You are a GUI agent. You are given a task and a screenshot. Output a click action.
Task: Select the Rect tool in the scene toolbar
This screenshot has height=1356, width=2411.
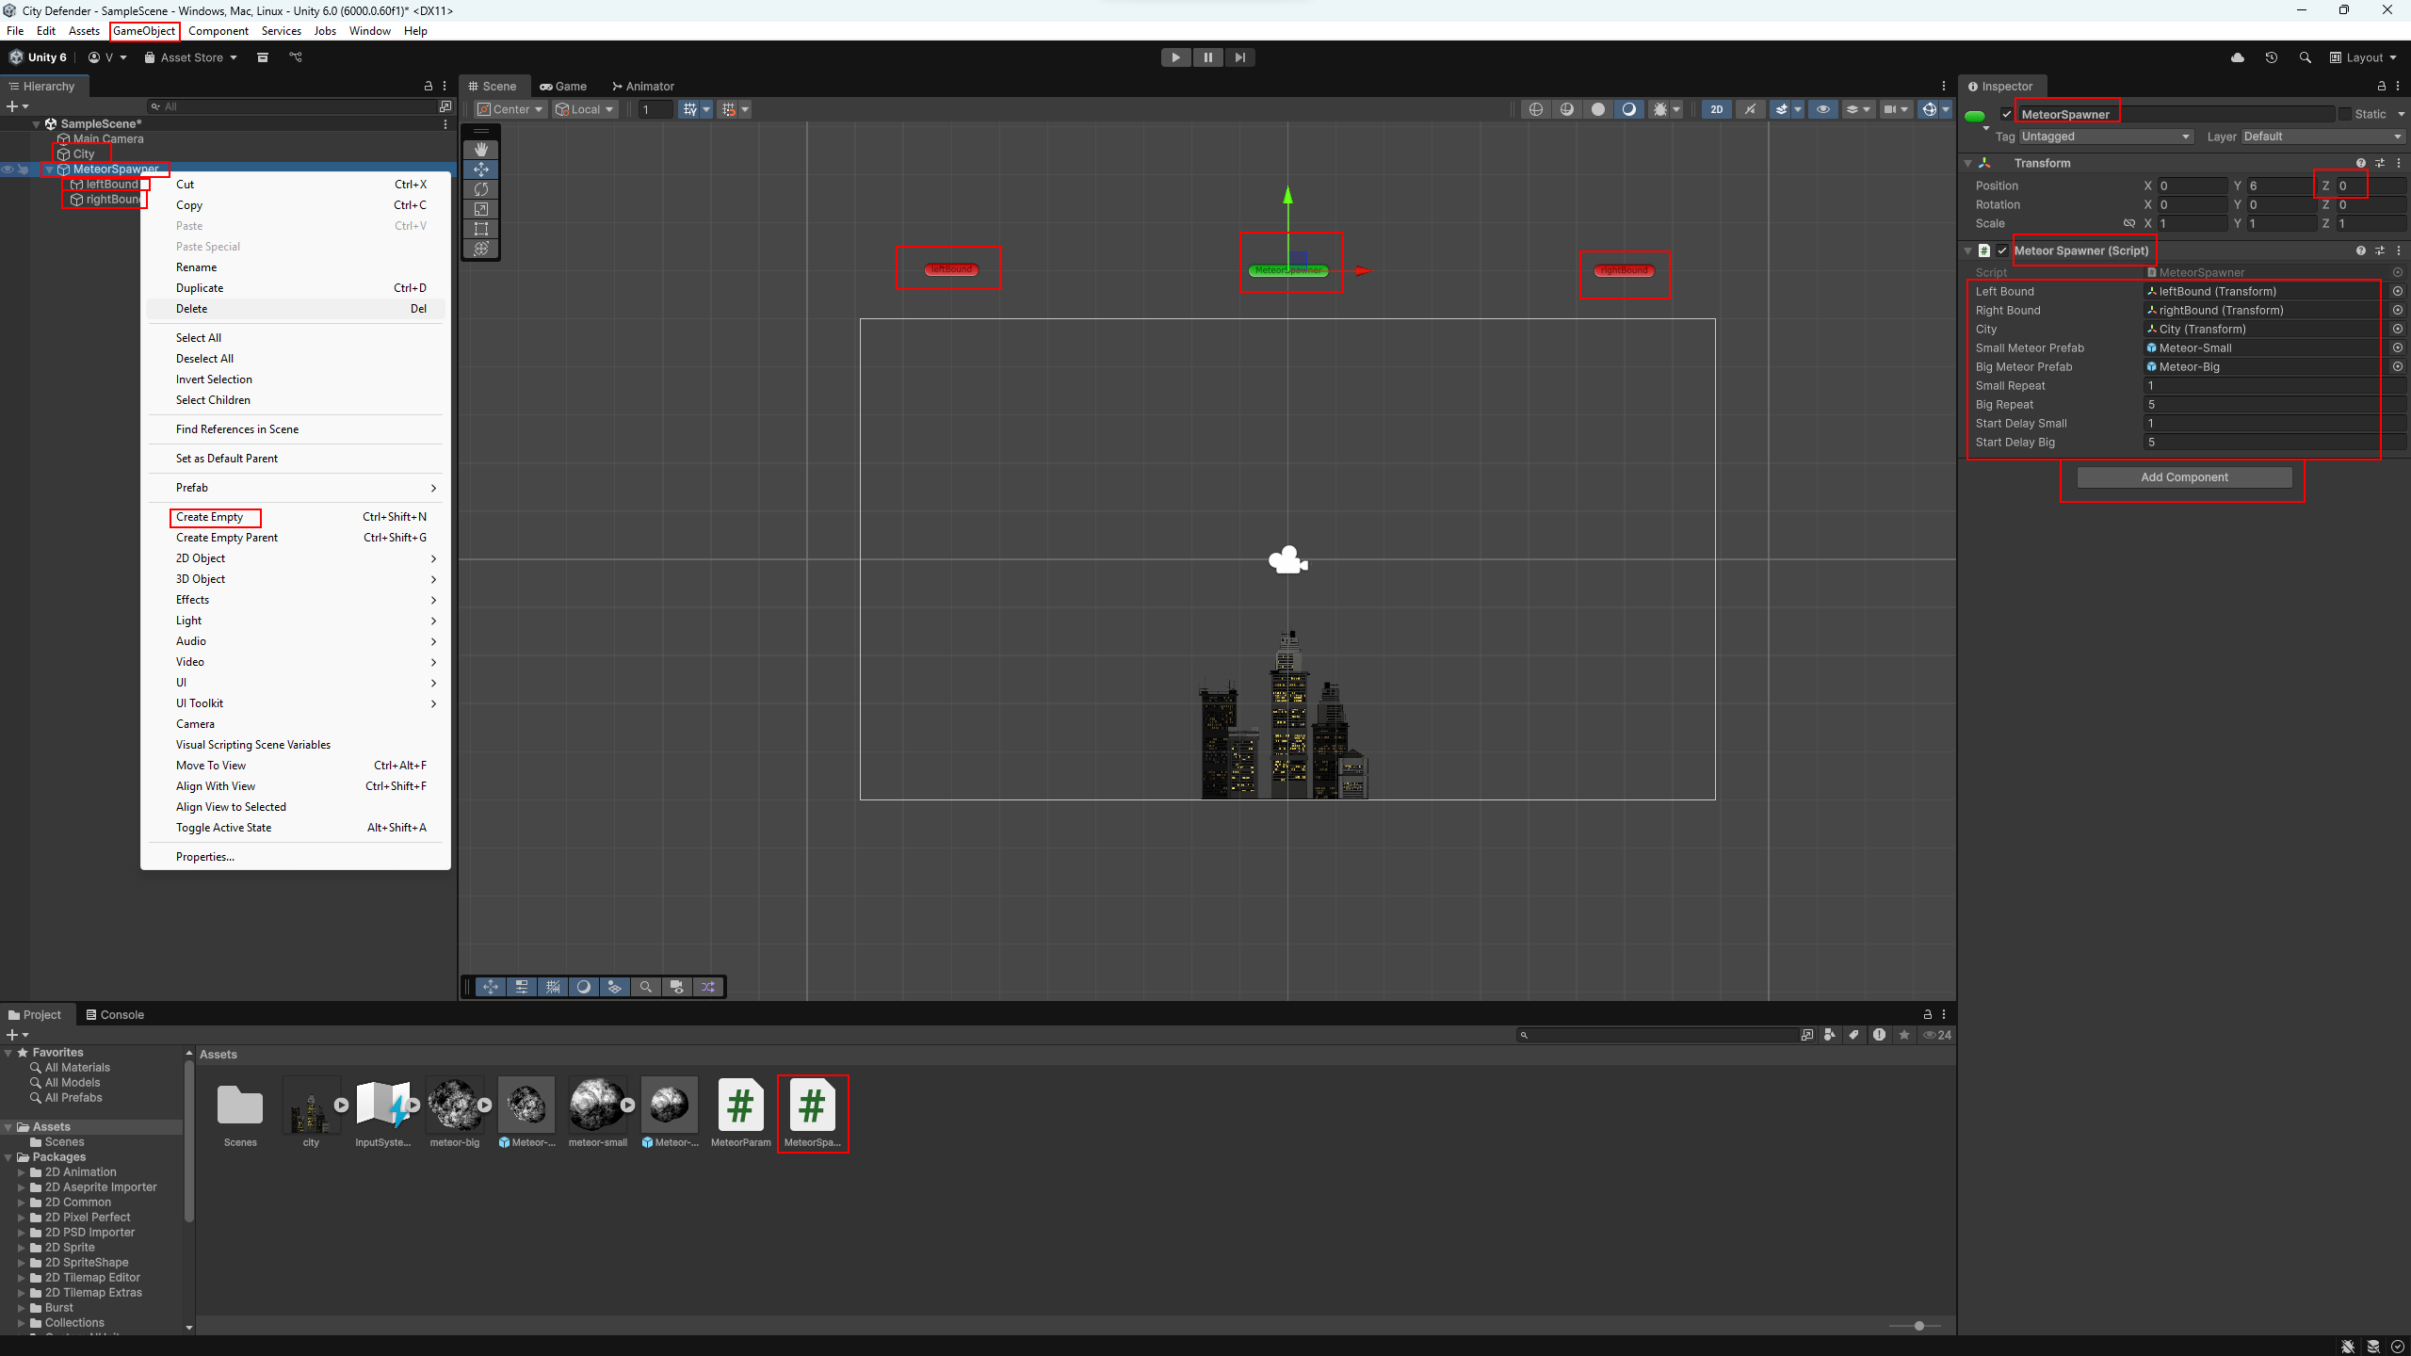[481, 229]
